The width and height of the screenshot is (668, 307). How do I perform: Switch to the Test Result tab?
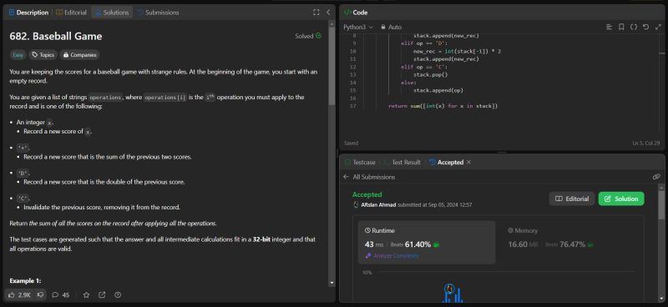click(402, 162)
